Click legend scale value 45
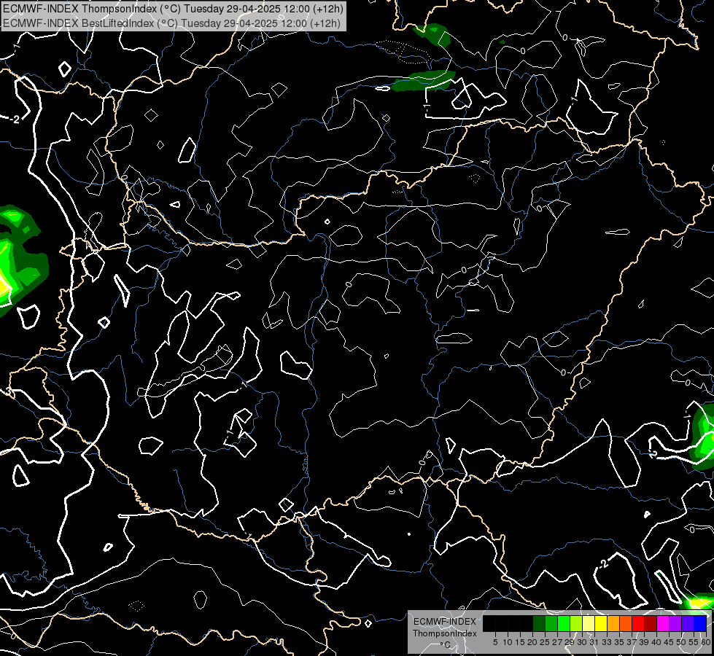 click(x=669, y=642)
